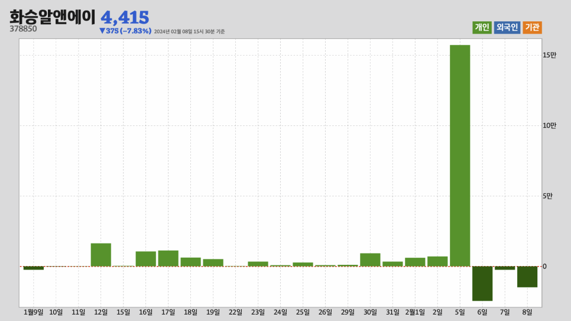Click the bar for 30일

[370, 260]
